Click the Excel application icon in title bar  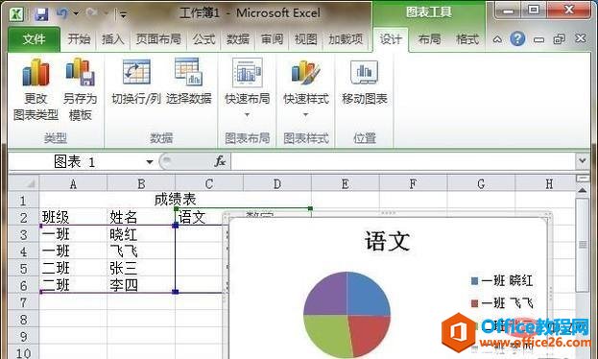click(x=16, y=14)
